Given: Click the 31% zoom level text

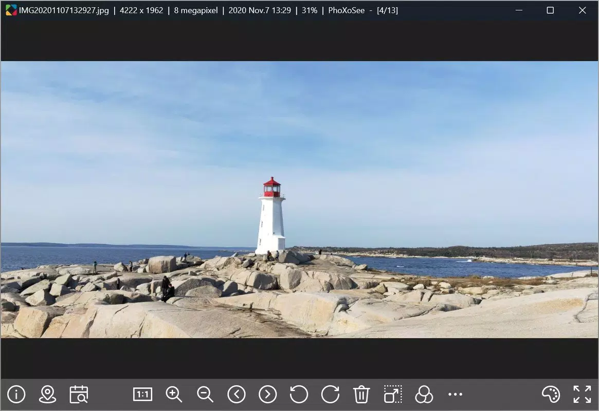Looking at the screenshot, I should click(x=310, y=10).
